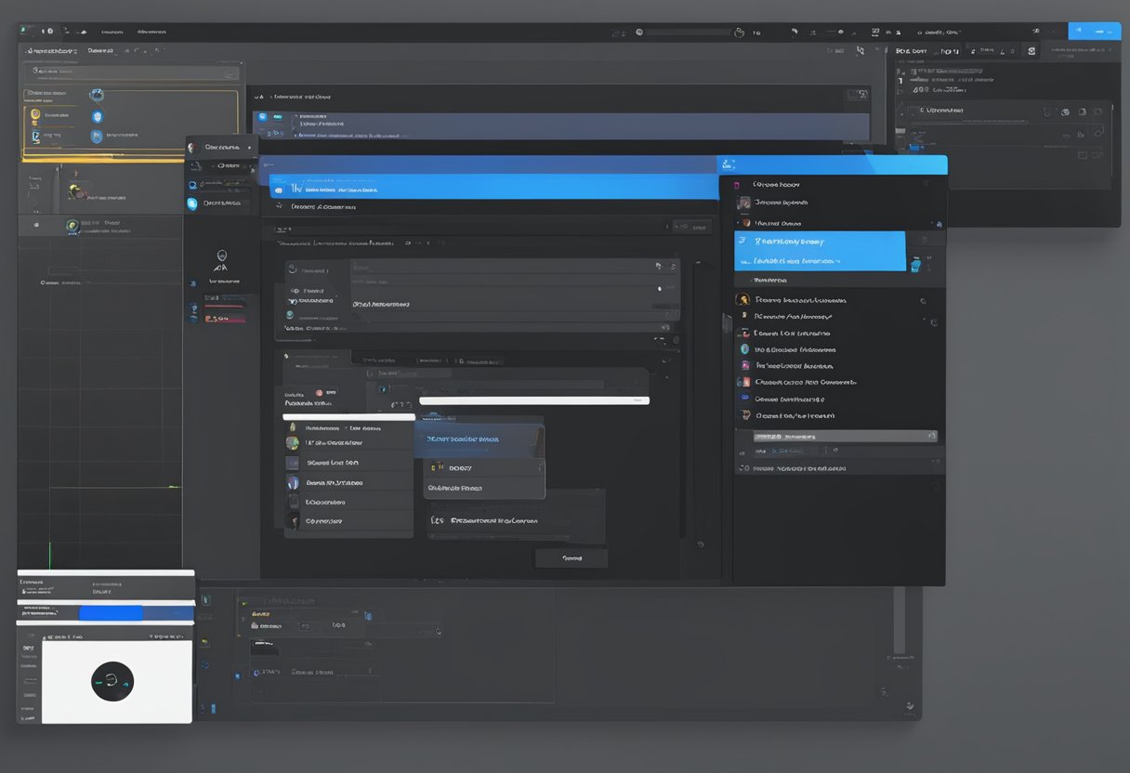Click the yellow circle icon in the gold-outlined panel
The height and width of the screenshot is (773, 1130).
[x=35, y=116]
